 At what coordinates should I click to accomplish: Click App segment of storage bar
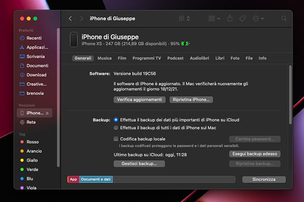coord(73,179)
